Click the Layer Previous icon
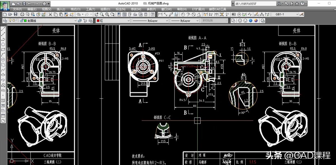 [x=85, y=20]
